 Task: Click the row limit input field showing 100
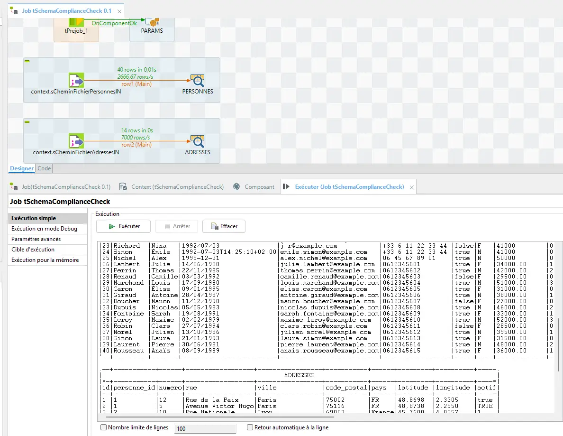point(205,428)
